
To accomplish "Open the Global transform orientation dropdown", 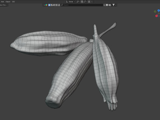I will coord(71,2).
